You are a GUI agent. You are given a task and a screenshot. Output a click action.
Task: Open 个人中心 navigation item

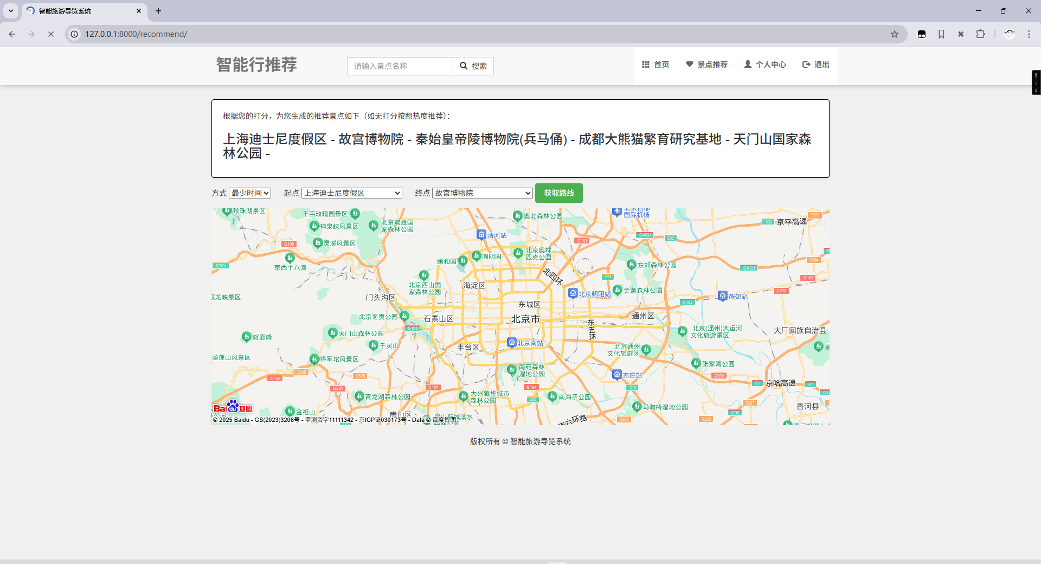(765, 65)
